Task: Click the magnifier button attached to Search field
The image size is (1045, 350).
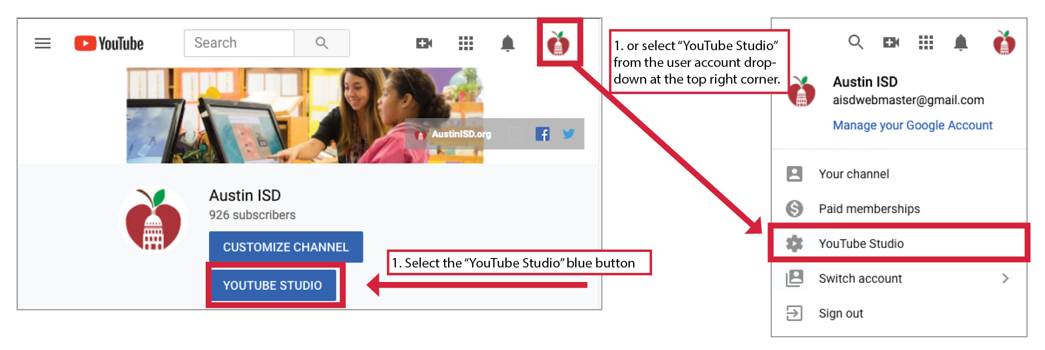Action: pos(322,43)
